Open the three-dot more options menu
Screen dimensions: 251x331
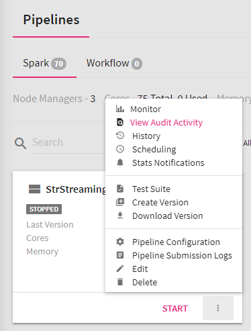pos(218,308)
